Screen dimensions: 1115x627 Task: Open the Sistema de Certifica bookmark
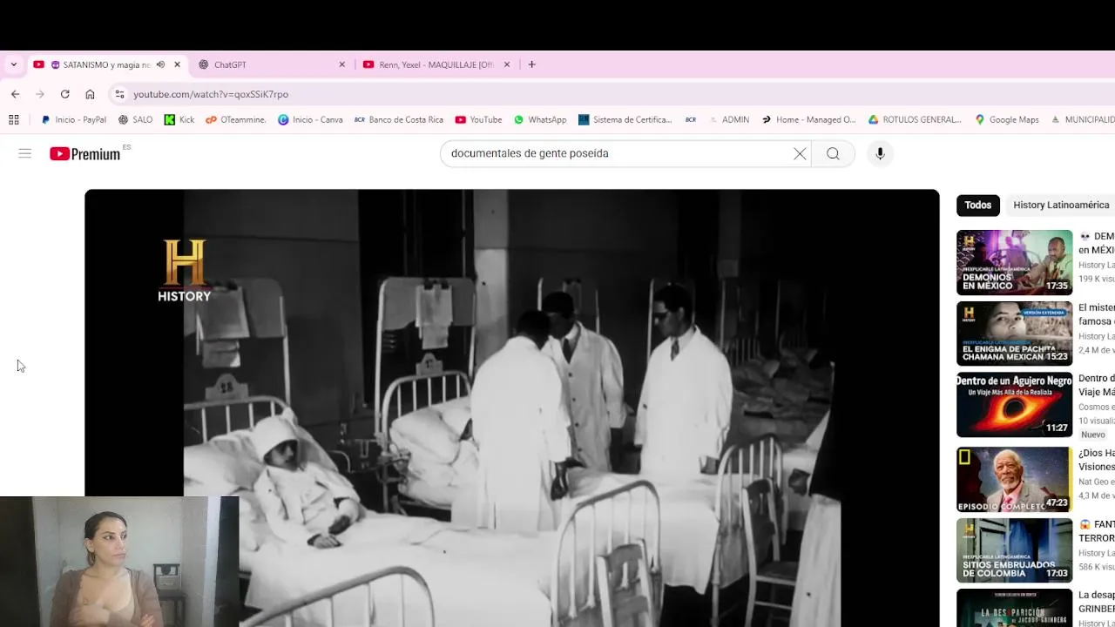[x=625, y=119]
